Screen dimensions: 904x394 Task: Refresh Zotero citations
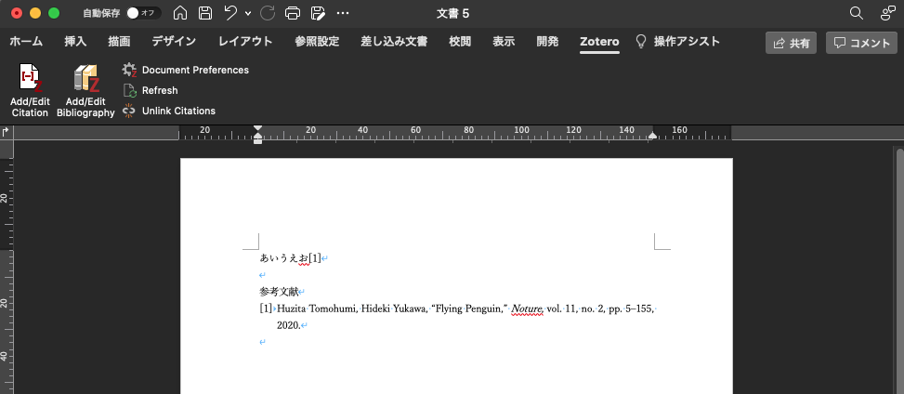159,90
